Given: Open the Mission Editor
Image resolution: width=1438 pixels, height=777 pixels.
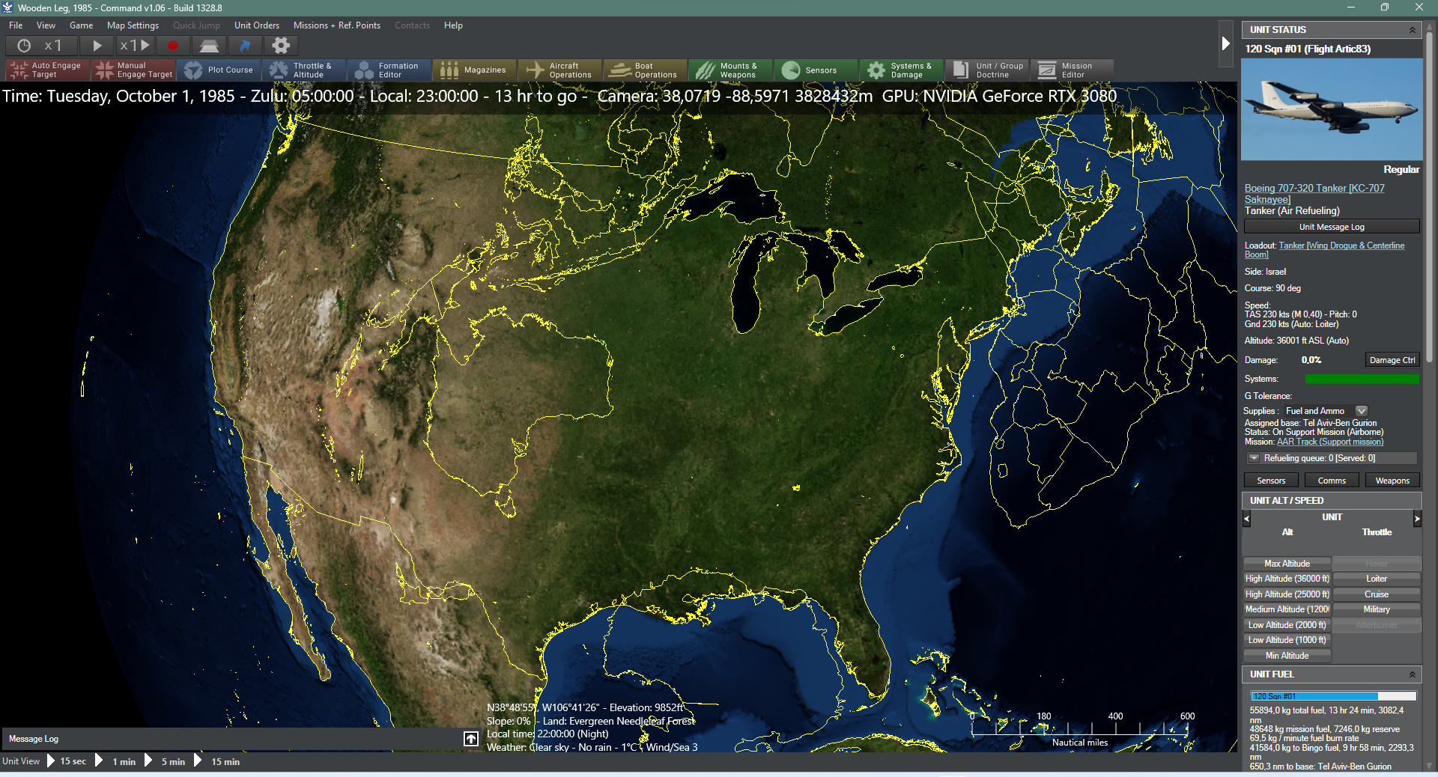Looking at the screenshot, I should coord(1073,70).
